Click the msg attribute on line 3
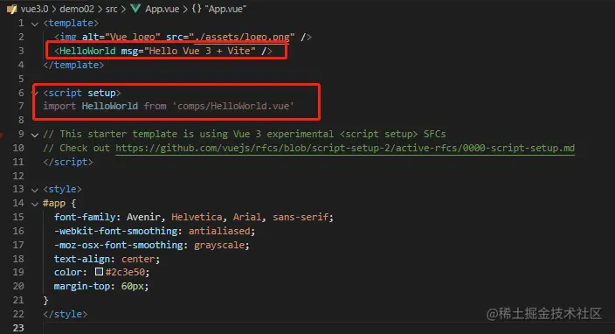This screenshot has width=615, height=334. (x=129, y=51)
